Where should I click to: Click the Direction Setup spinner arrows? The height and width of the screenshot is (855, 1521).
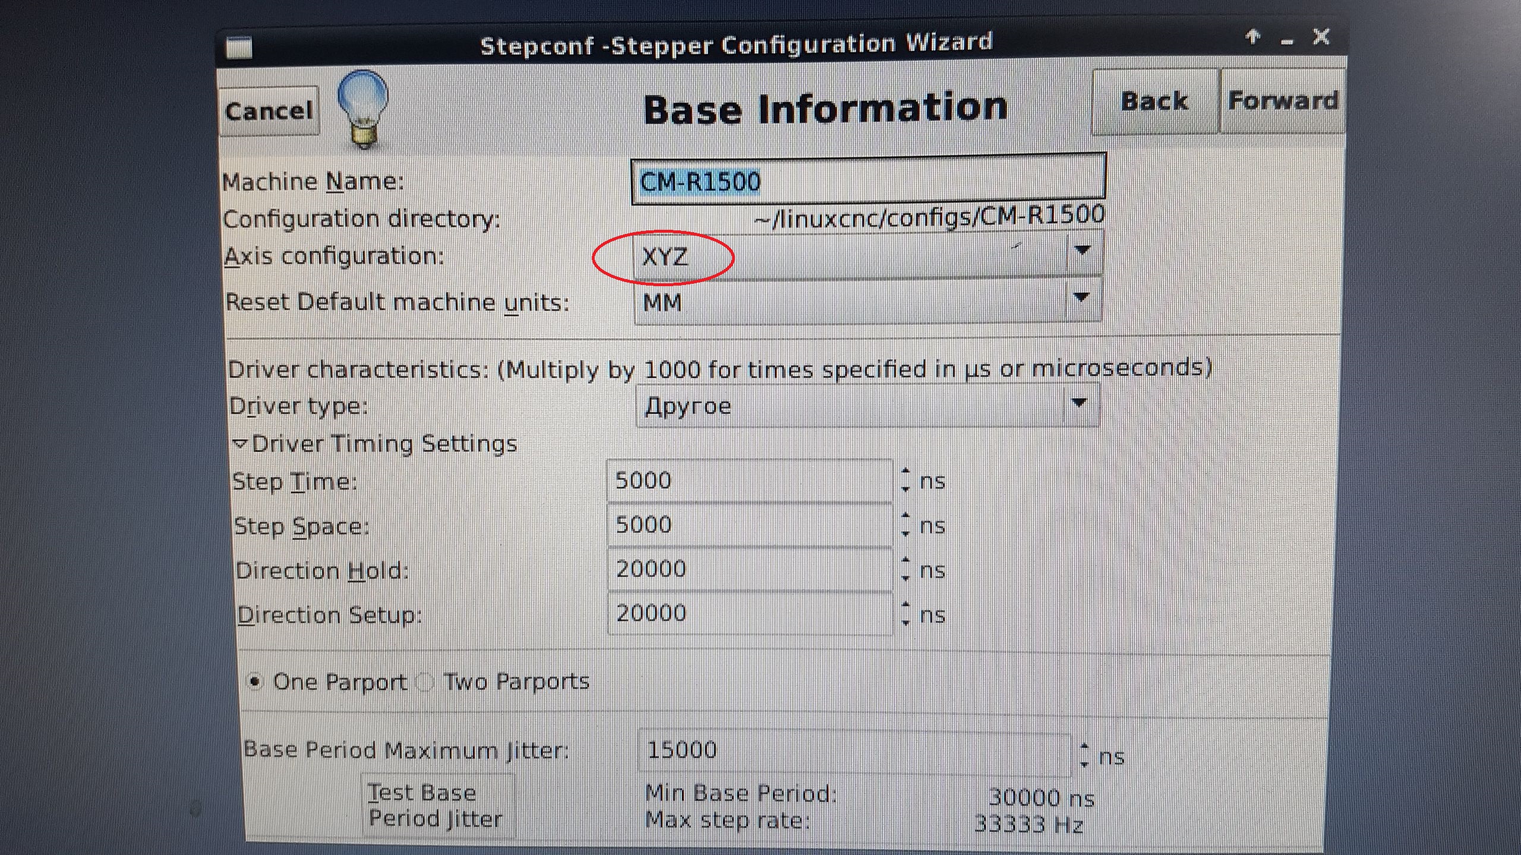point(905,614)
